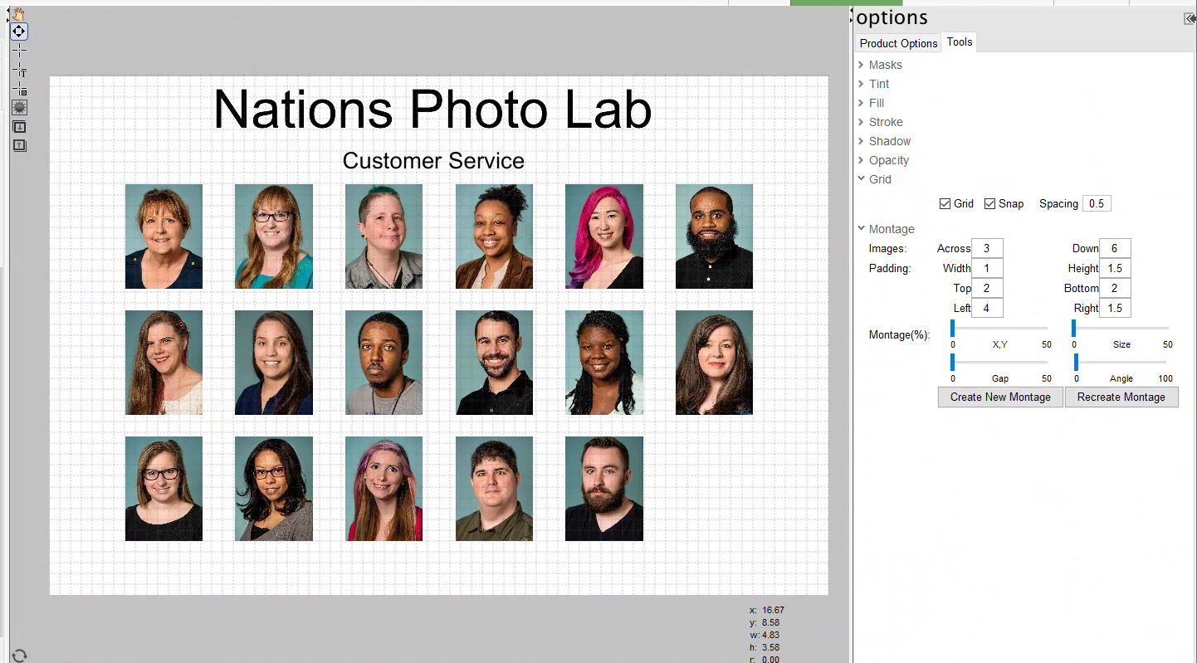This screenshot has width=1197, height=663.
Task: Click the grid Spacing input field
Action: coord(1097,203)
